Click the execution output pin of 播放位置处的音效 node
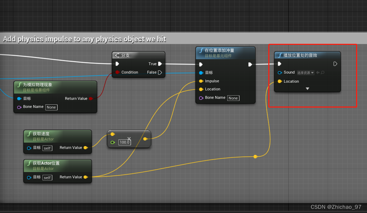 [x=335, y=64]
